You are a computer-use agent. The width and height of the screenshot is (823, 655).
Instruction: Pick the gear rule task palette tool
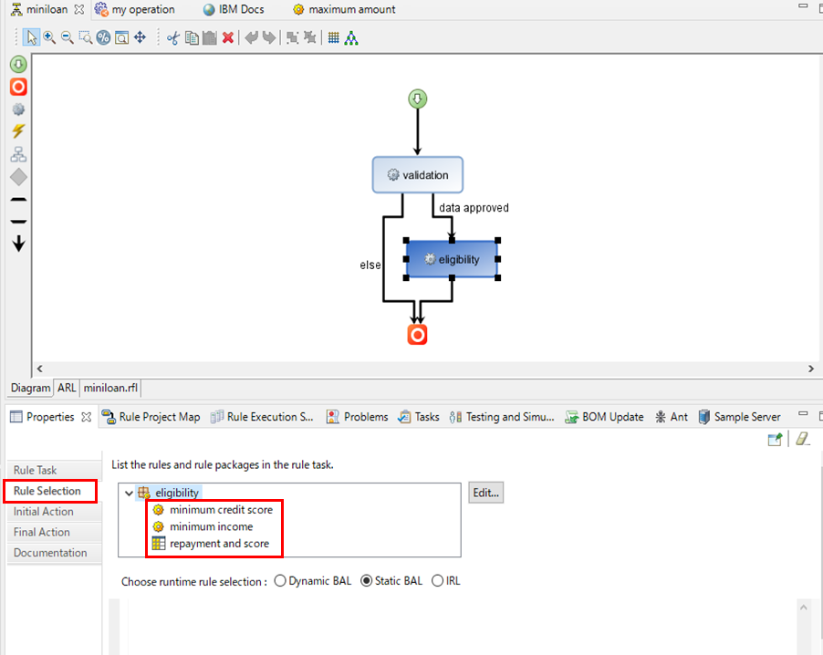click(x=18, y=109)
